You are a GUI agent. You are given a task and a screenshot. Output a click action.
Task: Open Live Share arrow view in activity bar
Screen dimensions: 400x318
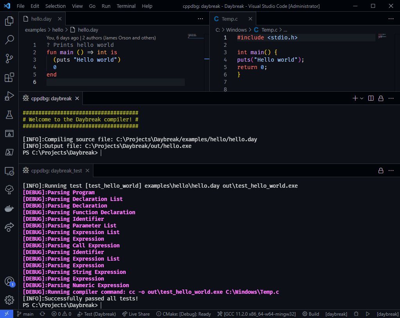click(x=9, y=227)
